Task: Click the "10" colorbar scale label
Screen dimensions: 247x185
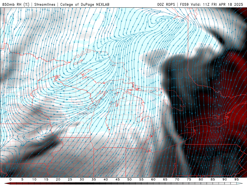Action: 34,179
